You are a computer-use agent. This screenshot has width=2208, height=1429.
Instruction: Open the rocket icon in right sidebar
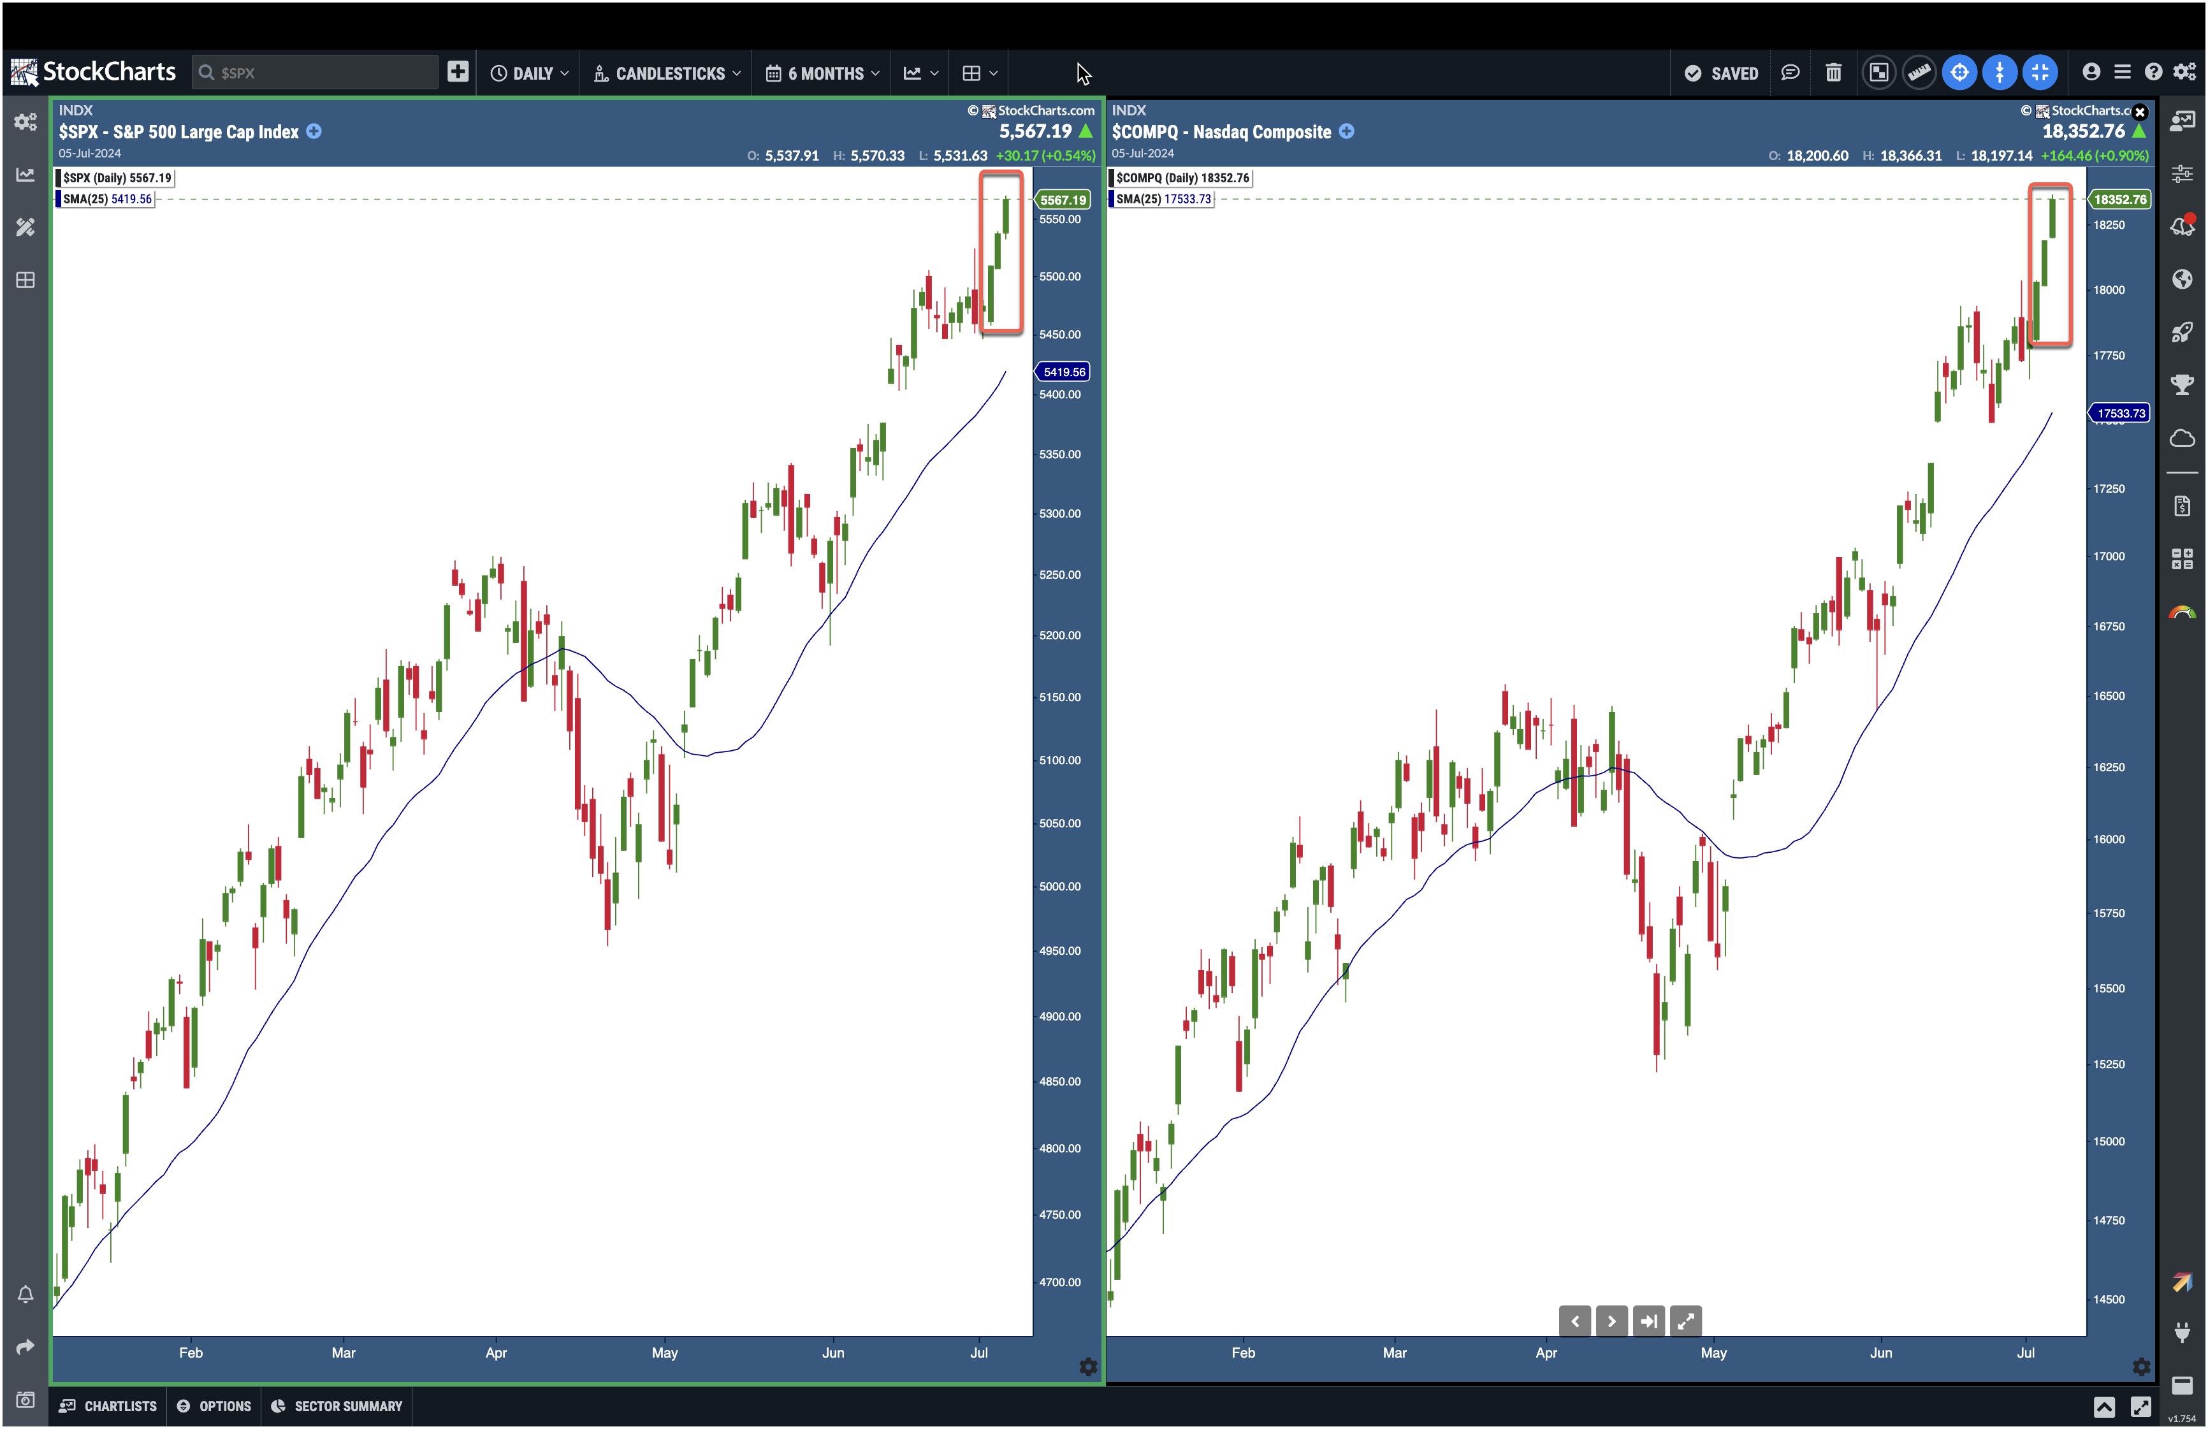(2182, 332)
